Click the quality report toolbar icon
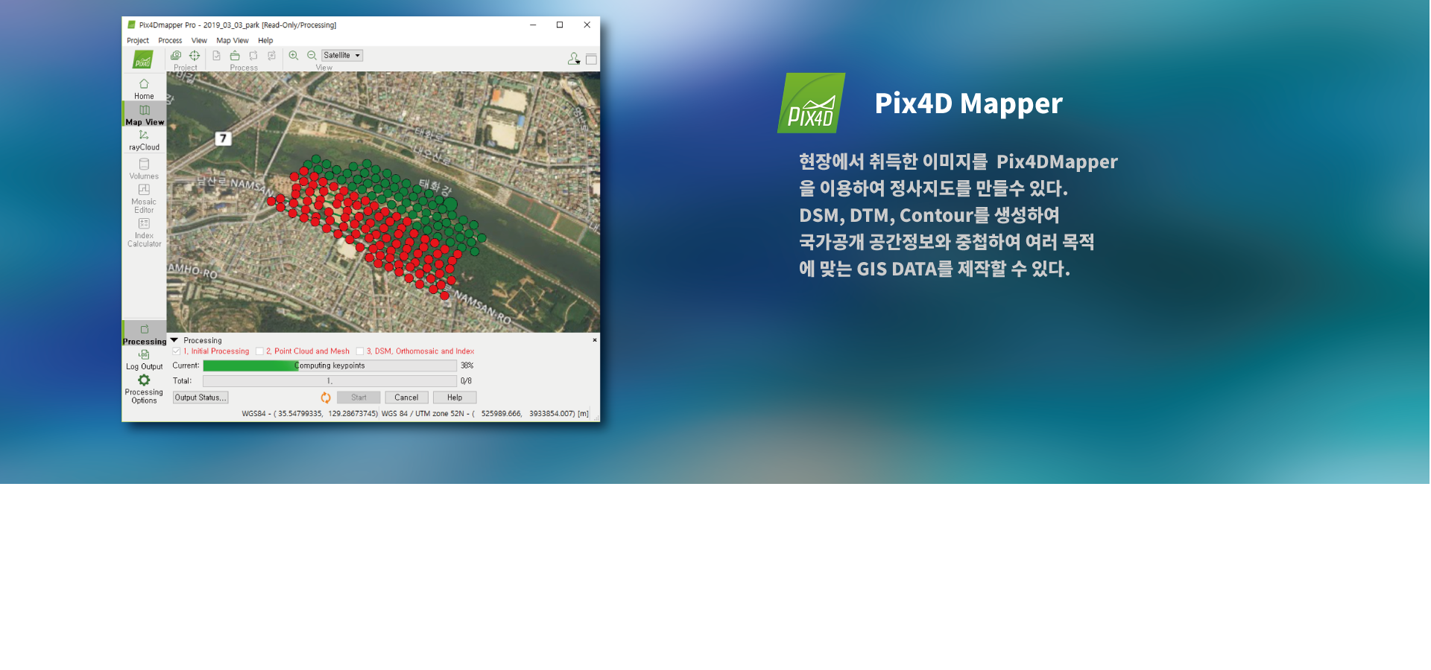The height and width of the screenshot is (670, 1431). 216,56
